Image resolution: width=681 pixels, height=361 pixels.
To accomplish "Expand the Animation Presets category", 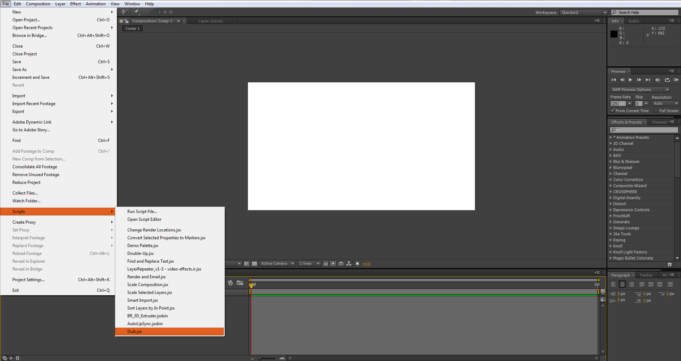I will (x=611, y=137).
